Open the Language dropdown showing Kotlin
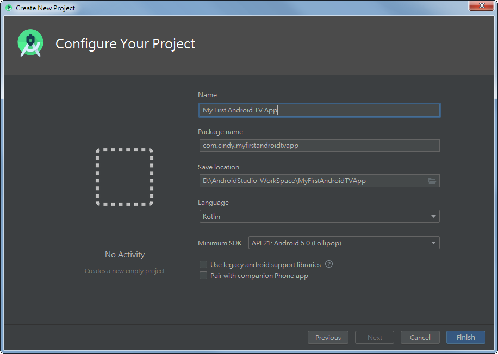The image size is (498, 354). pyautogui.click(x=320, y=216)
